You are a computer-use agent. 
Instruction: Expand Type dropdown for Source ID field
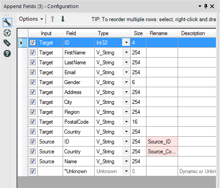coord(126,142)
